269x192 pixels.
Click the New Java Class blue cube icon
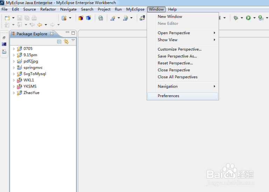click(89, 18)
